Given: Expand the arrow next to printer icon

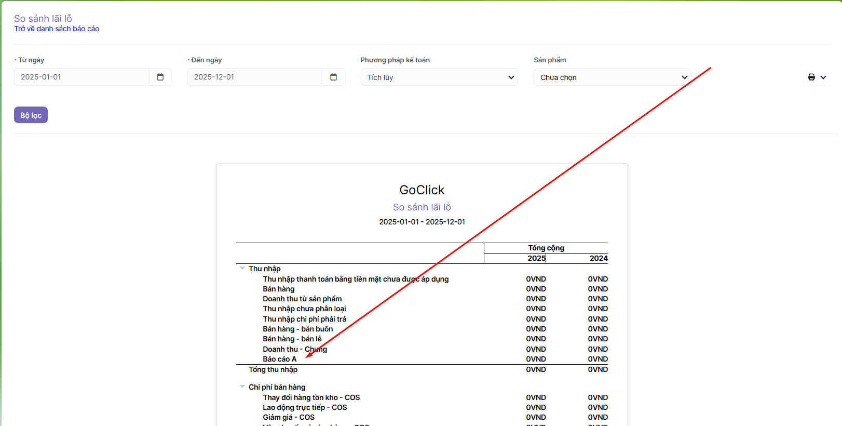Looking at the screenshot, I should (823, 77).
